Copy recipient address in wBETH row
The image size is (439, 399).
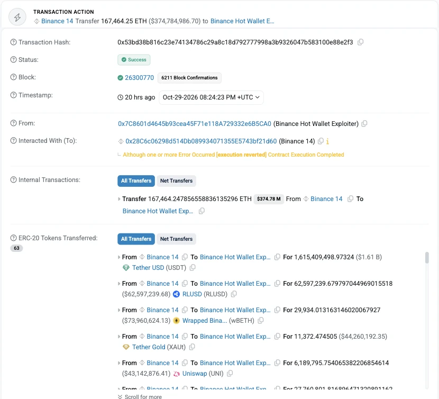pos(277,310)
